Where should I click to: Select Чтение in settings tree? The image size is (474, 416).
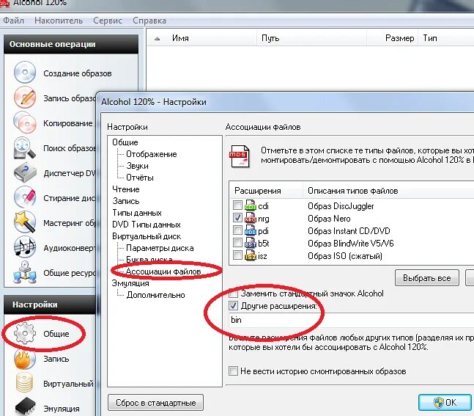pyautogui.click(x=126, y=189)
